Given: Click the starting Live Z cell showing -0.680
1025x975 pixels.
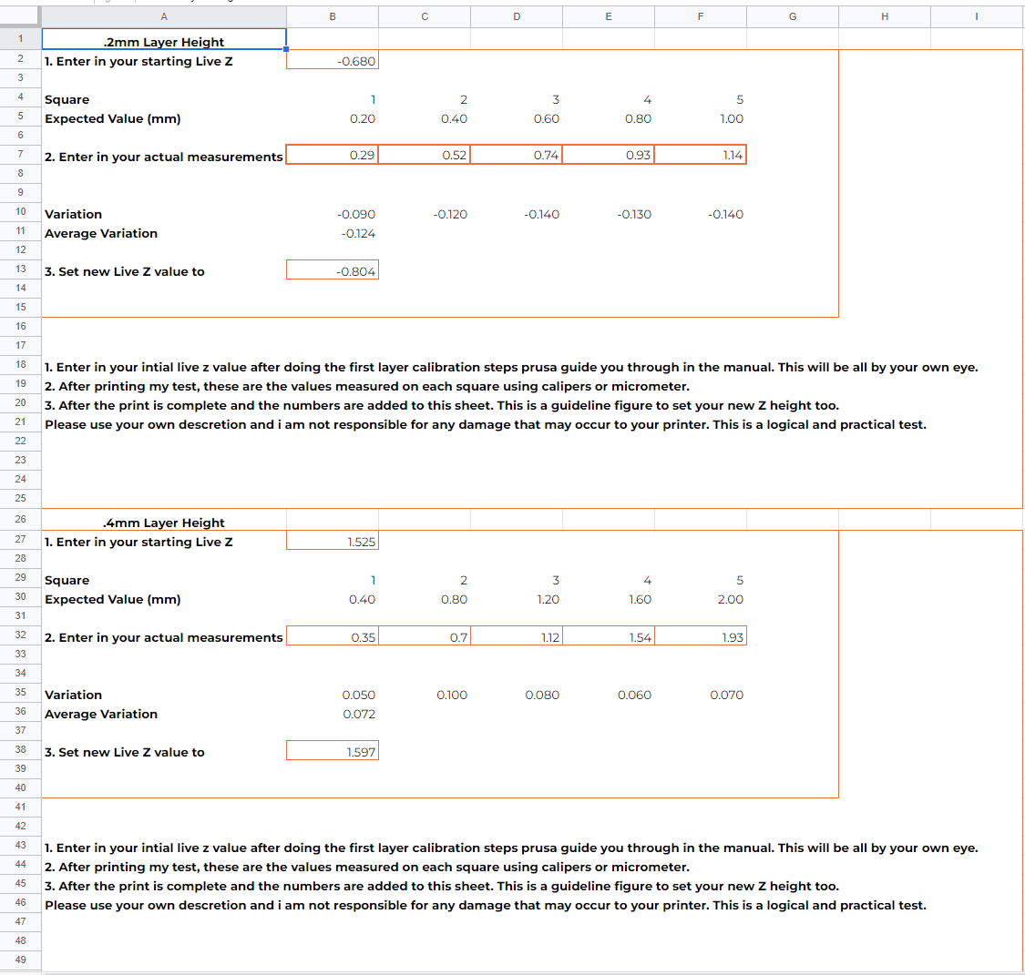Looking at the screenshot, I should (333, 61).
